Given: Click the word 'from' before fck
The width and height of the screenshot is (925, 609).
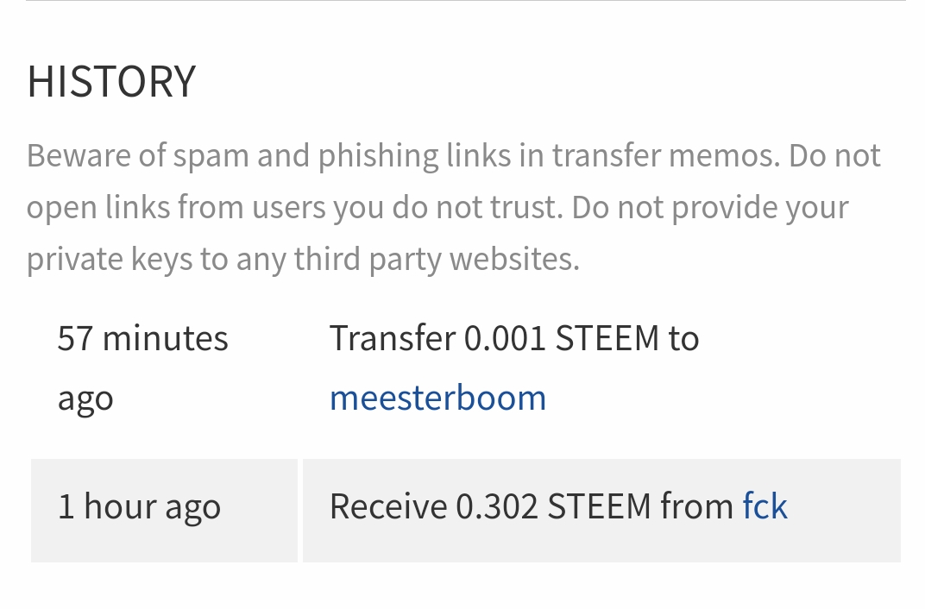Looking at the screenshot, I should click(696, 506).
